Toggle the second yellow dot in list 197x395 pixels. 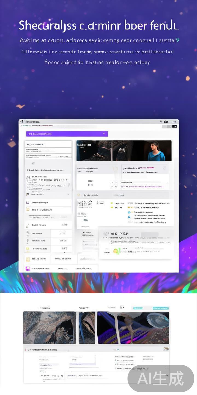(x=112, y=208)
